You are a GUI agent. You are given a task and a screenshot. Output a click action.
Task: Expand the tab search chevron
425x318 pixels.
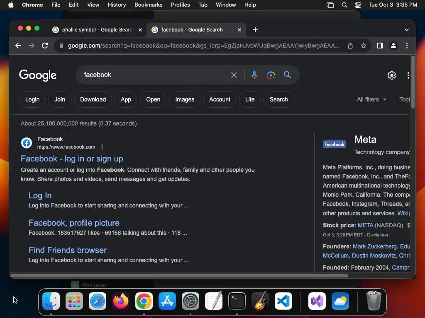[x=406, y=30]
